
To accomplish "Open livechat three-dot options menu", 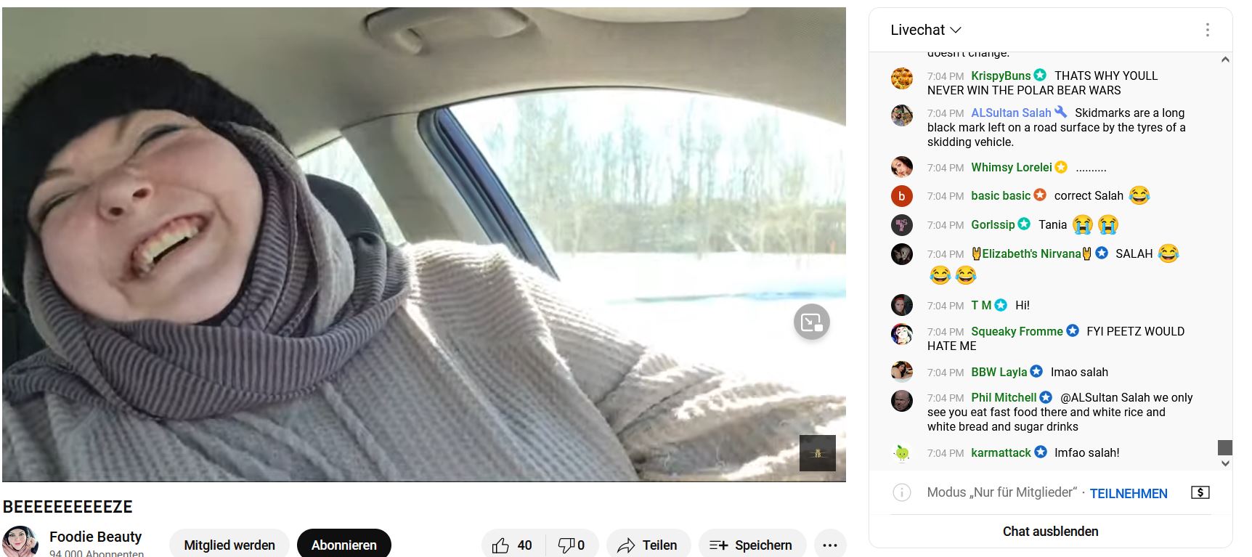I will [1207, 30].
